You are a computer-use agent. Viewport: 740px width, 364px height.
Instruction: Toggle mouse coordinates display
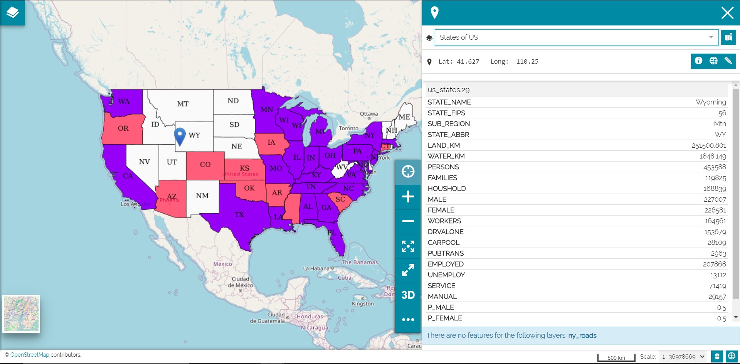coord(716,357)
